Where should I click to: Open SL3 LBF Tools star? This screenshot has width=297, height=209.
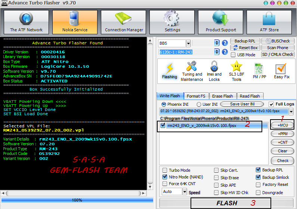pos(236,71)
